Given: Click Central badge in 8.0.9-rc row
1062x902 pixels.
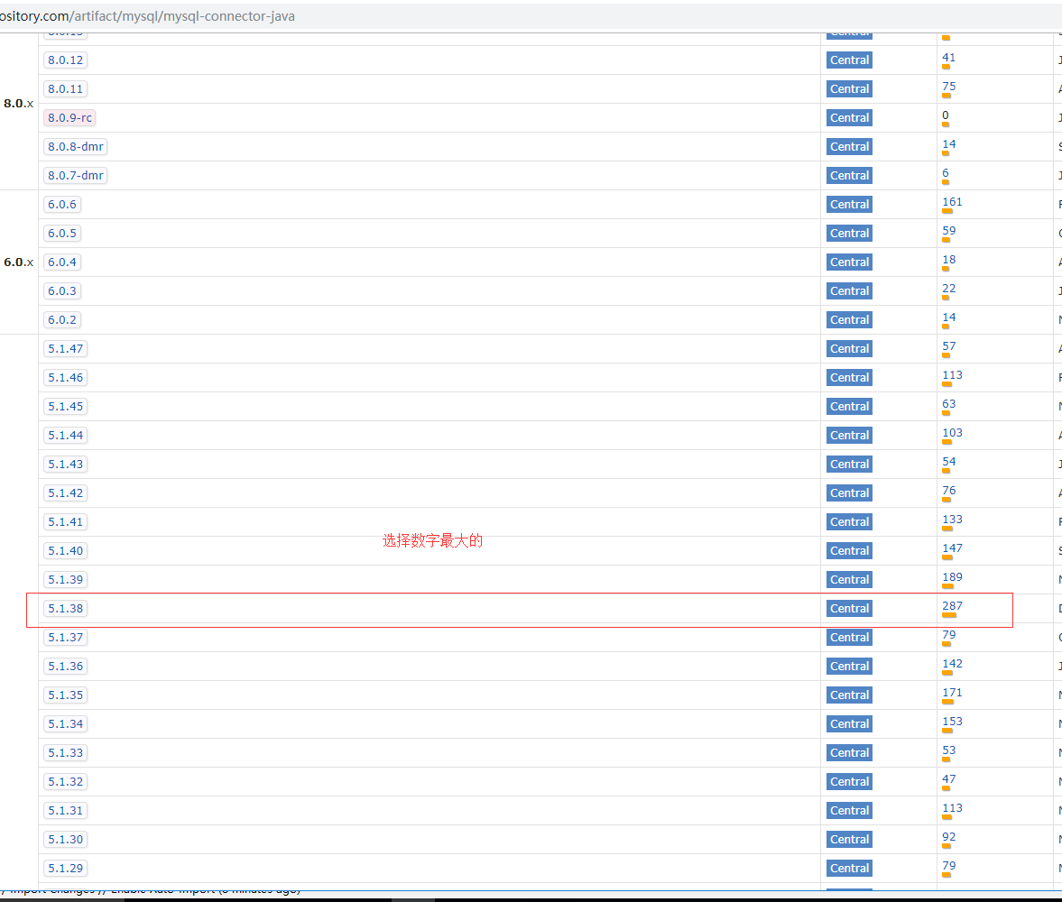Looking at the screenshot, I should 849,118.
